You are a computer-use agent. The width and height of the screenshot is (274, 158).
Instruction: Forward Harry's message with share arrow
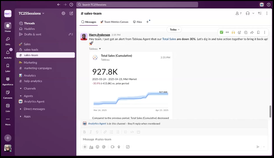click(x=252, y=32)
